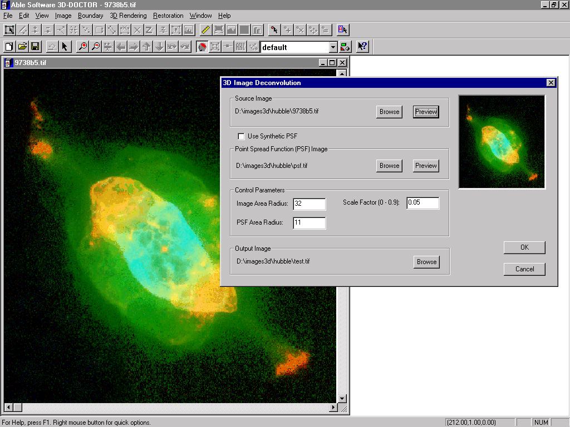Open the default object dropdown arrow

pos(333,47)
